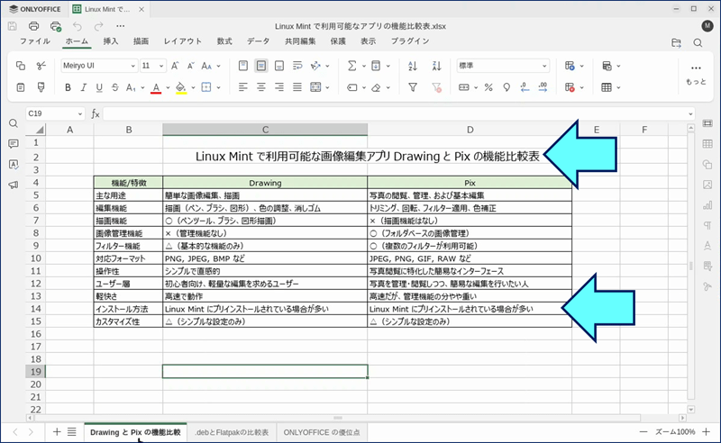
Task: Toggle align bottom
Action: click(279, 66)
